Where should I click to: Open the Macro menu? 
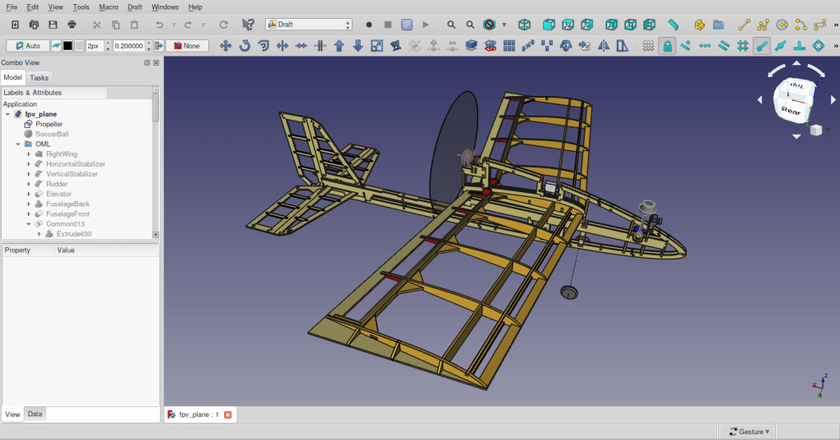tap(108, 7)
